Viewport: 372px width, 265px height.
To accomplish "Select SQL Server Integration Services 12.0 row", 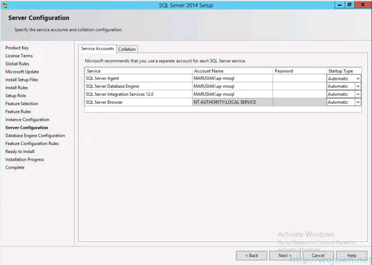I will coord(138,94).
